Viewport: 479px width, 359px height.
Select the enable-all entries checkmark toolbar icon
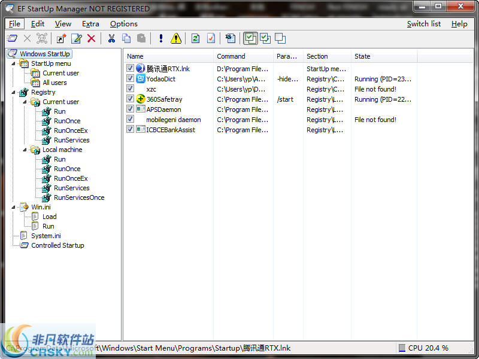click(x=250, y=38)
